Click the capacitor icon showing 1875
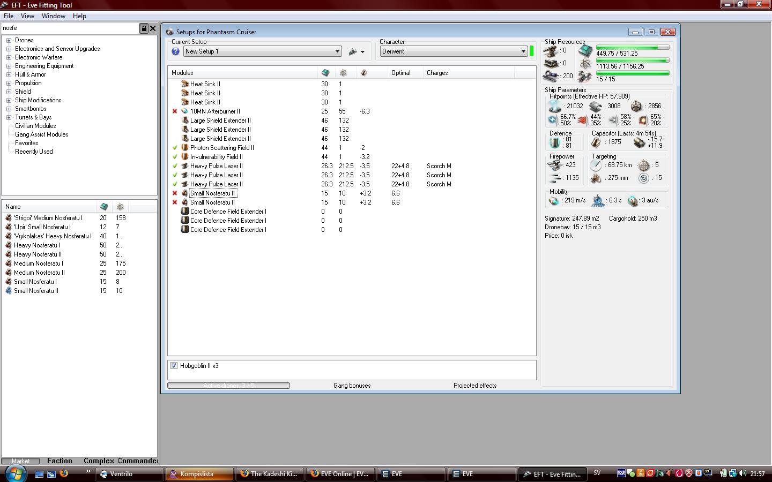 coord(596,142)
